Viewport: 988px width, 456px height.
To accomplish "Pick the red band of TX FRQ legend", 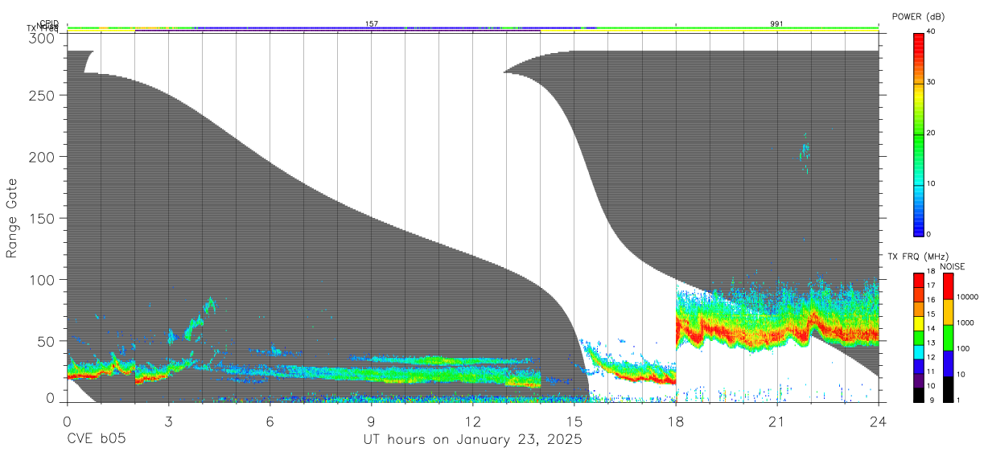I will pos(918,279).
